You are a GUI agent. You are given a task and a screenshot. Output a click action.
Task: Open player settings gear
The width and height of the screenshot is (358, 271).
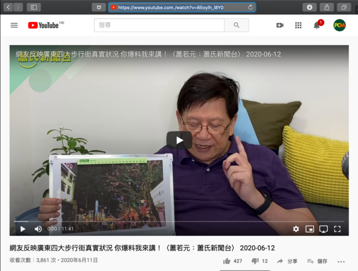[296, 229]
